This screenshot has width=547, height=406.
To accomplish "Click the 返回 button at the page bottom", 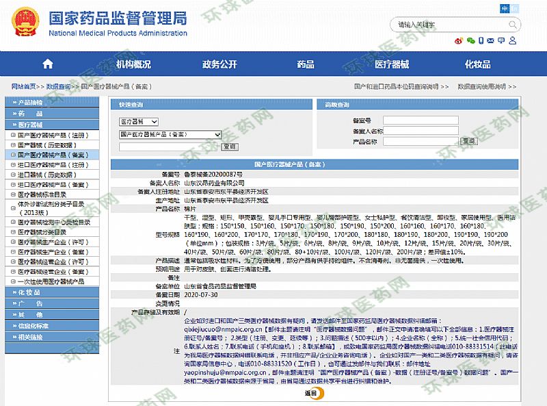I will tap(311, 393).
